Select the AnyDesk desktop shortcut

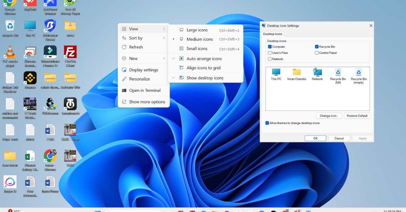(x=30, y=4)
